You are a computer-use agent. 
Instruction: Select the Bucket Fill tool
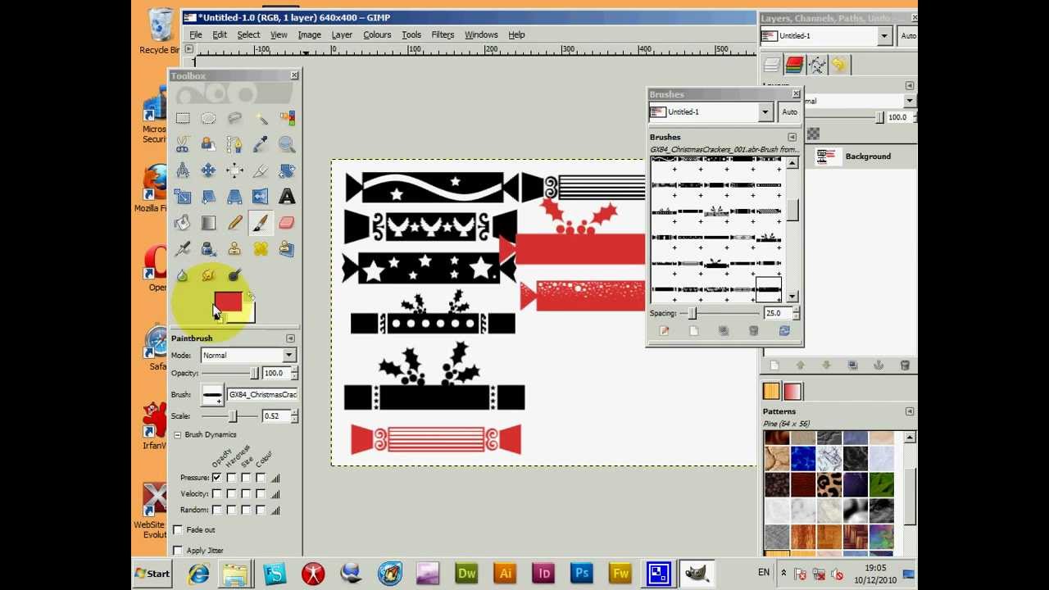pyautogui.click(x=183, y=223)
